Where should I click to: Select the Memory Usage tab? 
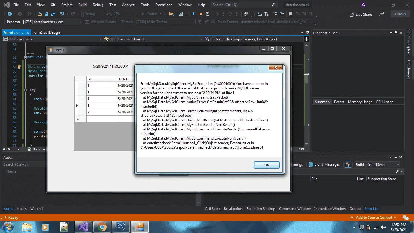click(x=360, y=102)
